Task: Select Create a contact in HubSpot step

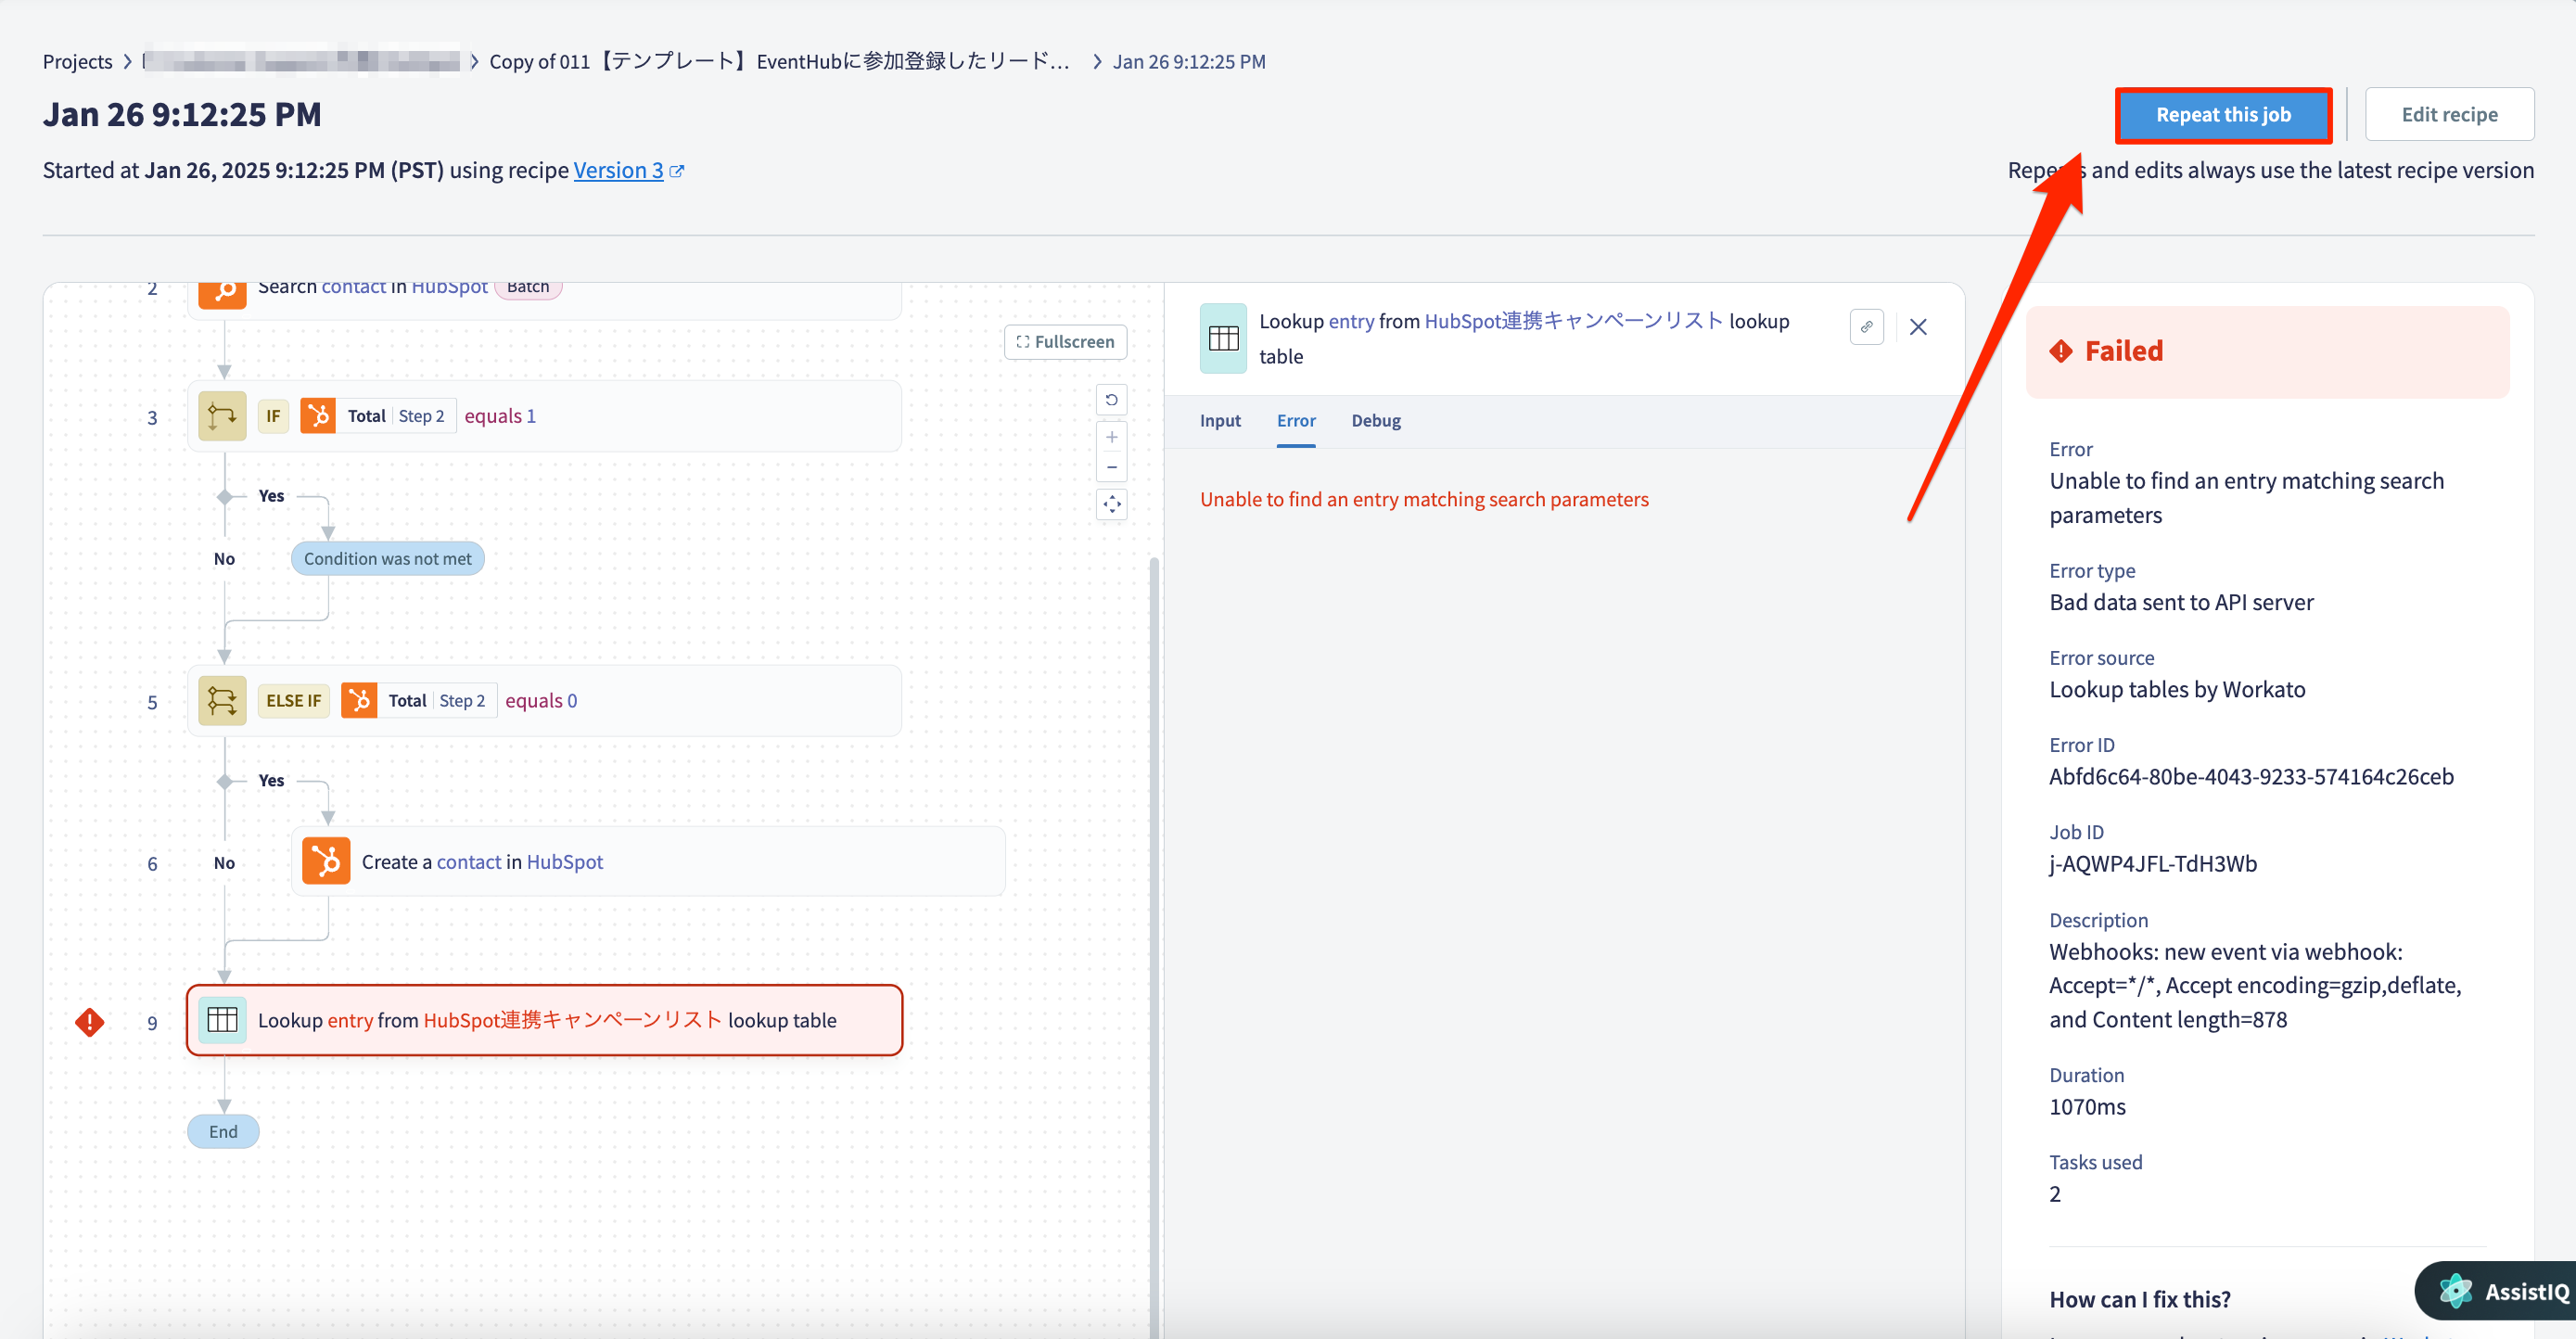Action: tap(648, 862)
